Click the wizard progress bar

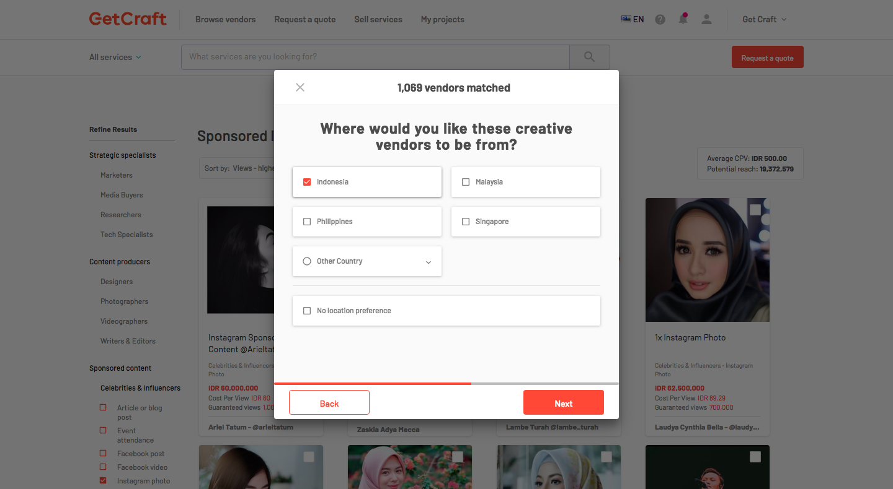446,384
